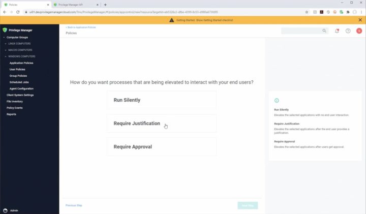
Task: Click the search magnifier icon
Action: (324, 30)
